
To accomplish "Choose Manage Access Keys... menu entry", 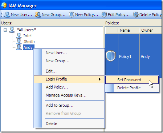I will [69, 95].
